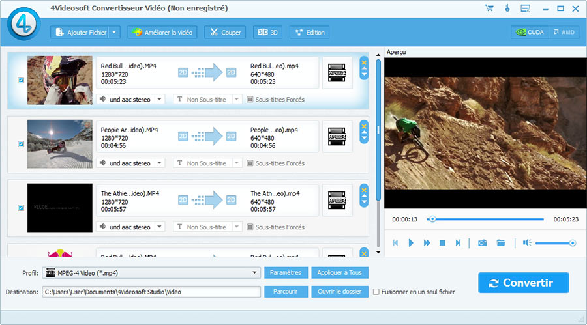Click the register key icon
The height and width of the screenshot is (325, 587).
[x=507, y=8]
